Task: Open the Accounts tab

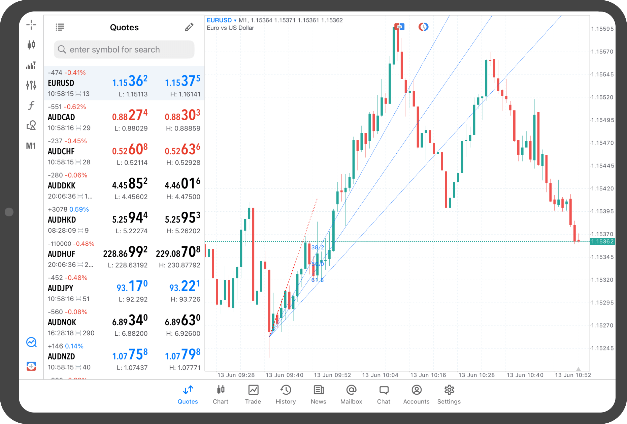Action: [x=416, y=394]
